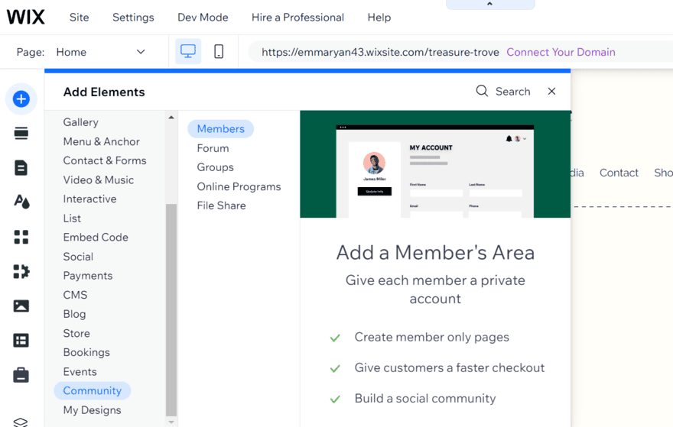
Task: Click the Connect Your Domain link
Action: tap(561, 52)
